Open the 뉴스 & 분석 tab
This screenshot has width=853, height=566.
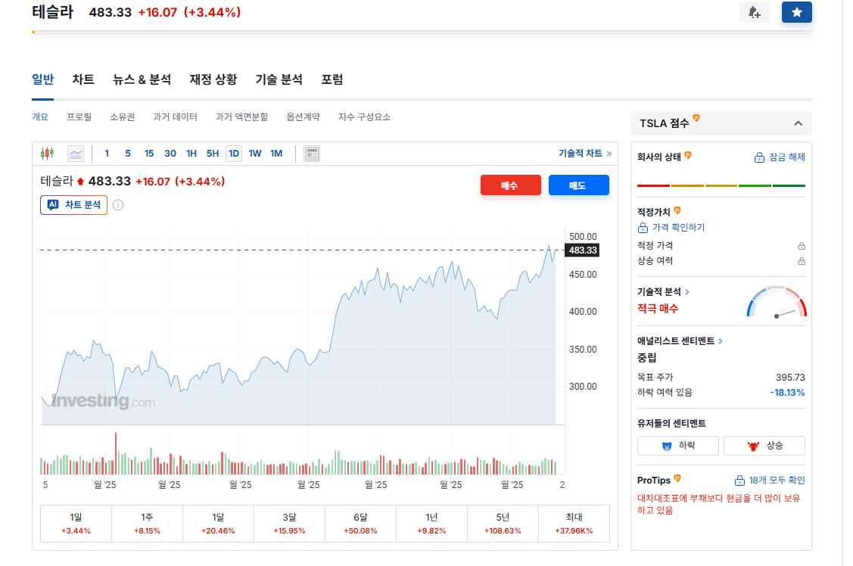point(142,80)
